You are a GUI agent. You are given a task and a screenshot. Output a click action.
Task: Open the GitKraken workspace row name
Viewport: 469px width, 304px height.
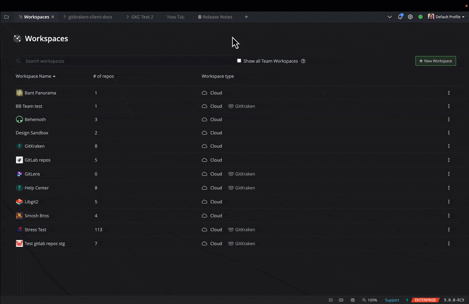pos(34,146)
